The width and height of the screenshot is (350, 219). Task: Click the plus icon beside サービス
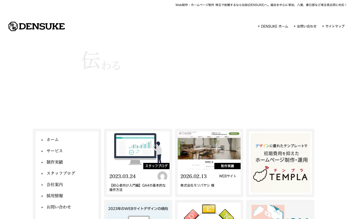click(x=42, y=151)
